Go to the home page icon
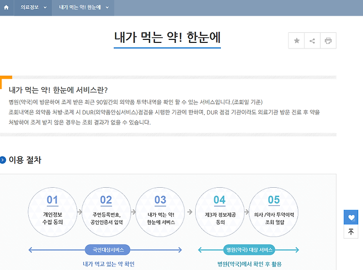This screenshot has width=363, height=270. (x=7, y=8)
